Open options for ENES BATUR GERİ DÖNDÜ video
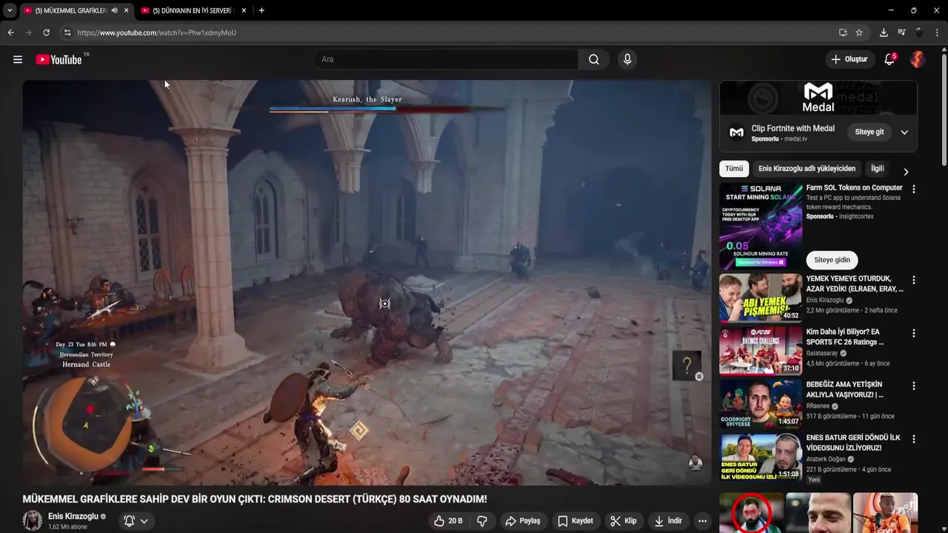 [x=913, y=439]
